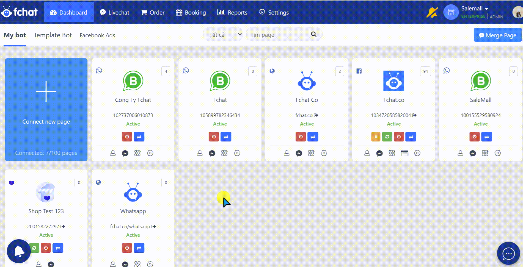
Task: Click the blue transfer button on SaleMall card
Action: tap(486, 137)
